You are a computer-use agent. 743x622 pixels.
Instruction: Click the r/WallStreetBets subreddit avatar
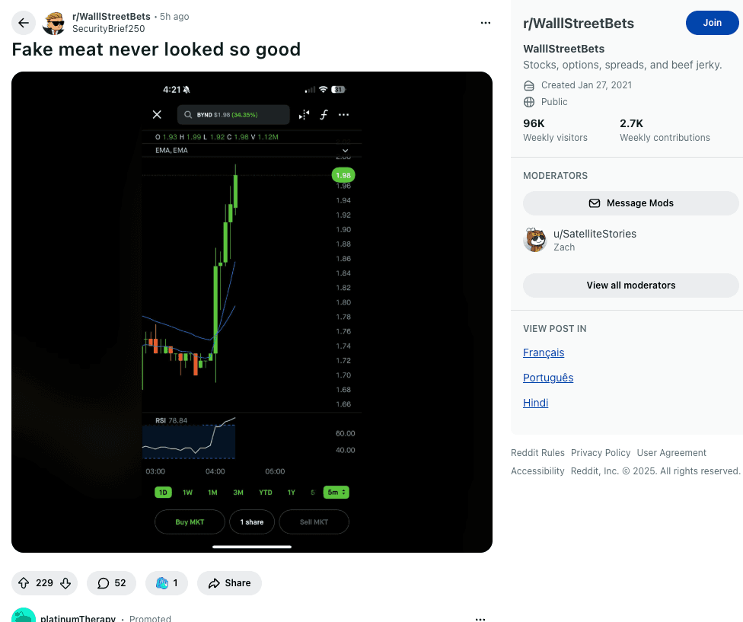click(54, 23)
